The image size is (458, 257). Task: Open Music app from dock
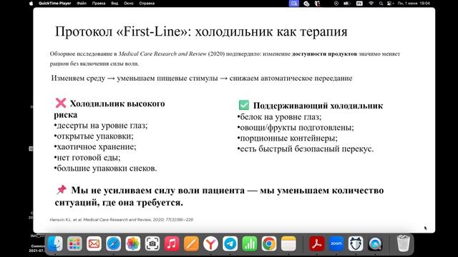[172, 243]
